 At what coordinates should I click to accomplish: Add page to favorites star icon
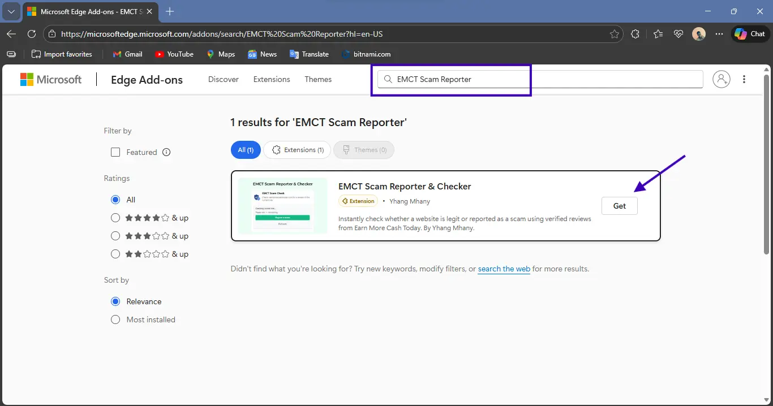click(614, 34)
